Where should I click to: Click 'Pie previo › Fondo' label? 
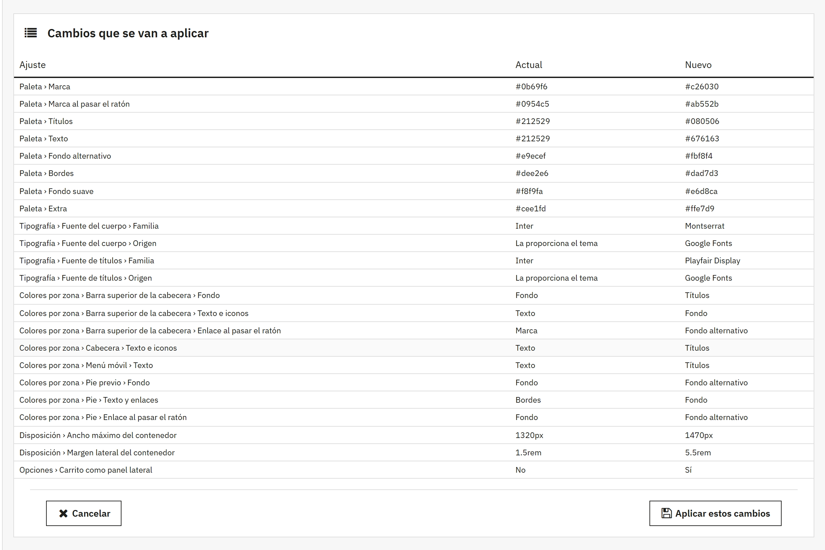84,383
